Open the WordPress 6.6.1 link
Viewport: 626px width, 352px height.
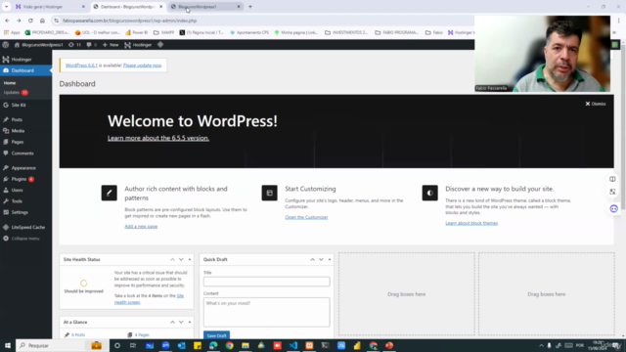tap(81, 66)
